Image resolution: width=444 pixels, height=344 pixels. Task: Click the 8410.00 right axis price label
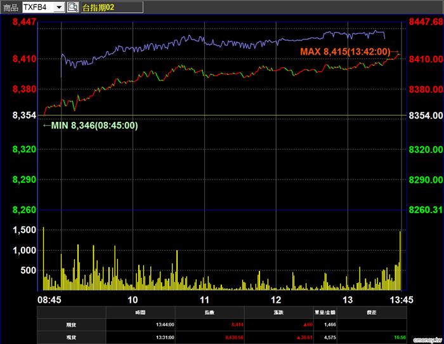coord(426,59)
